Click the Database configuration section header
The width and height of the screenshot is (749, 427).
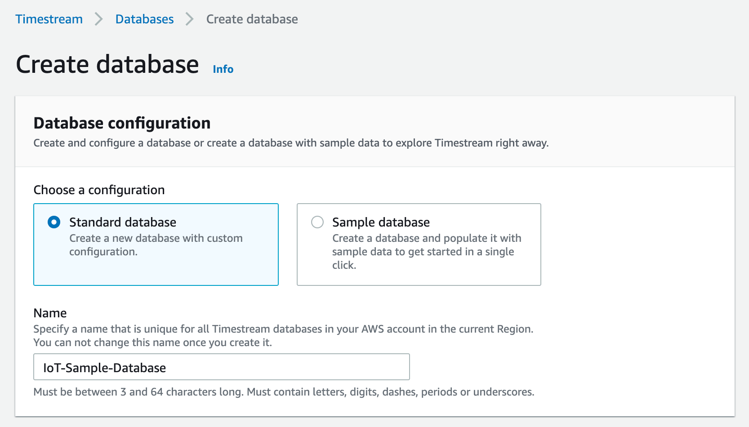coord(122,123)
